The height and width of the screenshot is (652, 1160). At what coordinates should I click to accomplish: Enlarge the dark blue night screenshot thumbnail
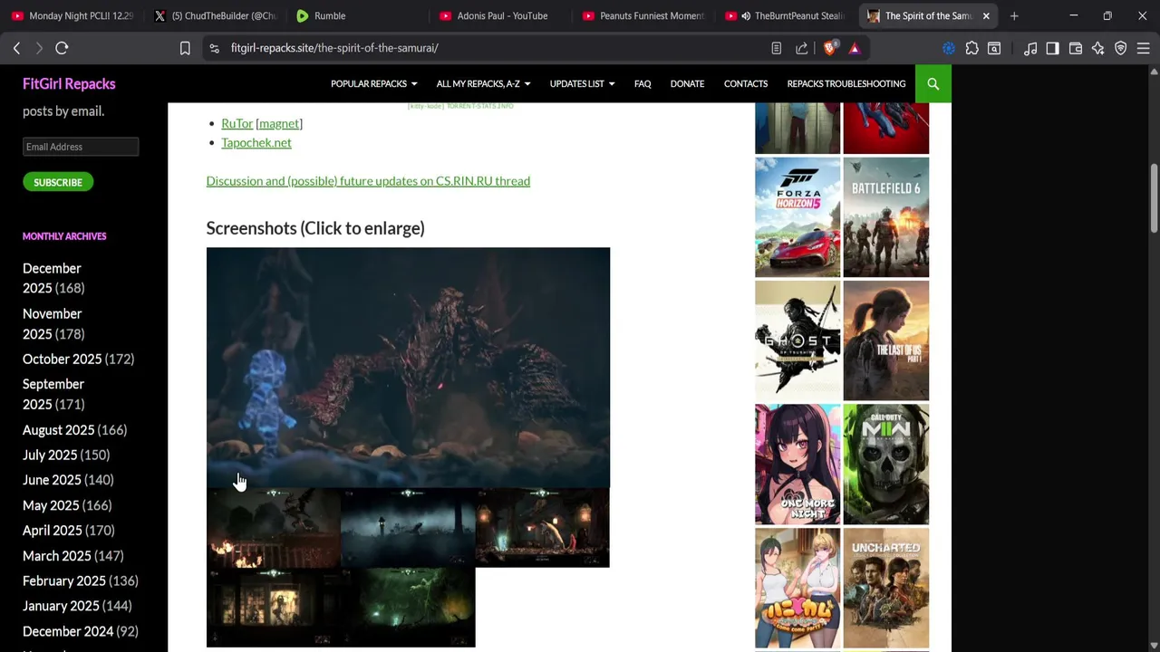pyautogui.click(x=408, y=528)
